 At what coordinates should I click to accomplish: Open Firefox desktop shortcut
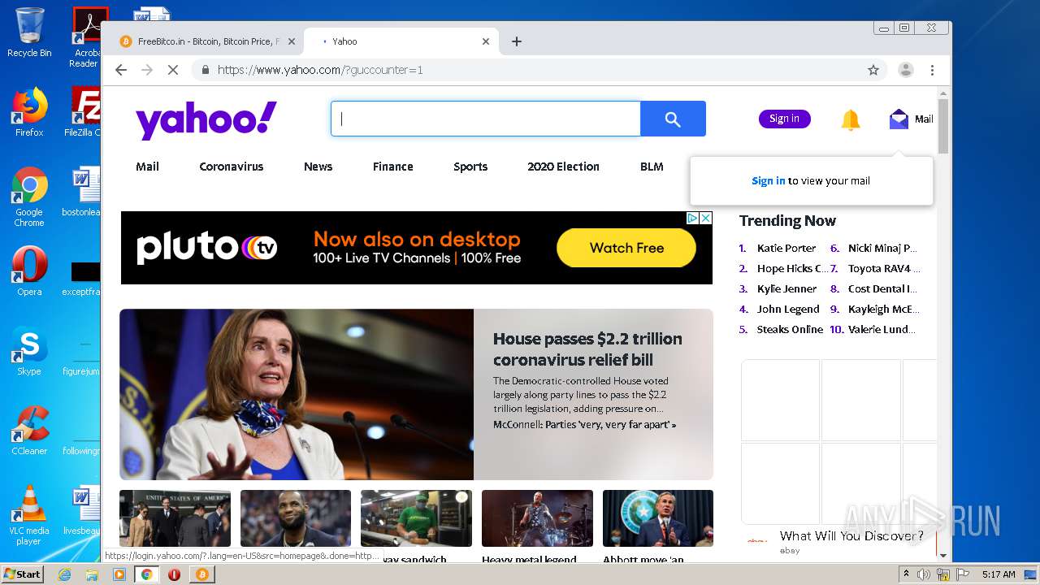click(29, 111)
